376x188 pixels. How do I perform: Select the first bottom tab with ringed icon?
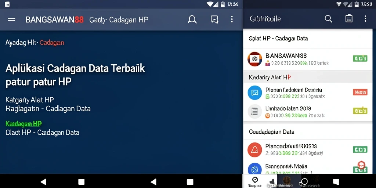point(255,181)
